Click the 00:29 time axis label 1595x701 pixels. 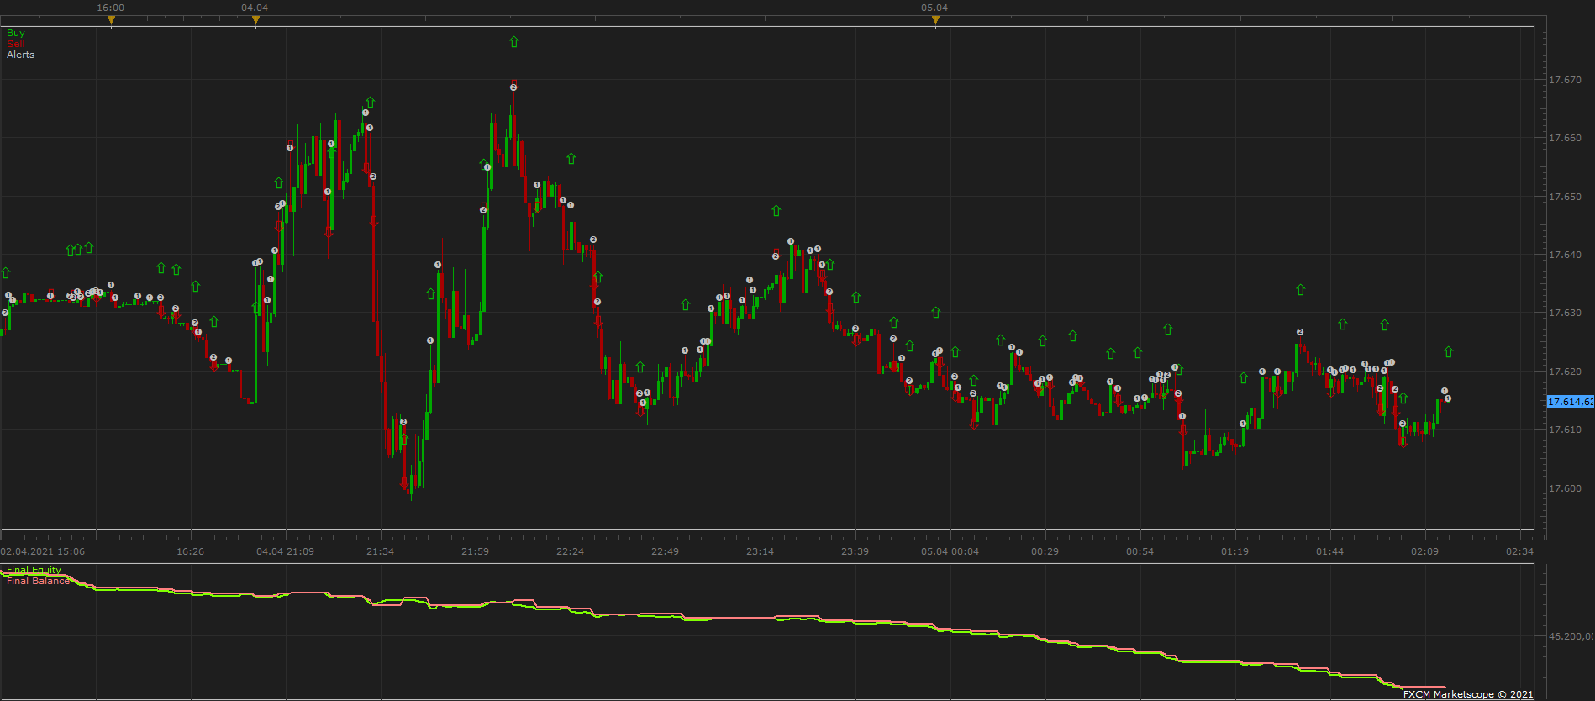coord(1045,551)
